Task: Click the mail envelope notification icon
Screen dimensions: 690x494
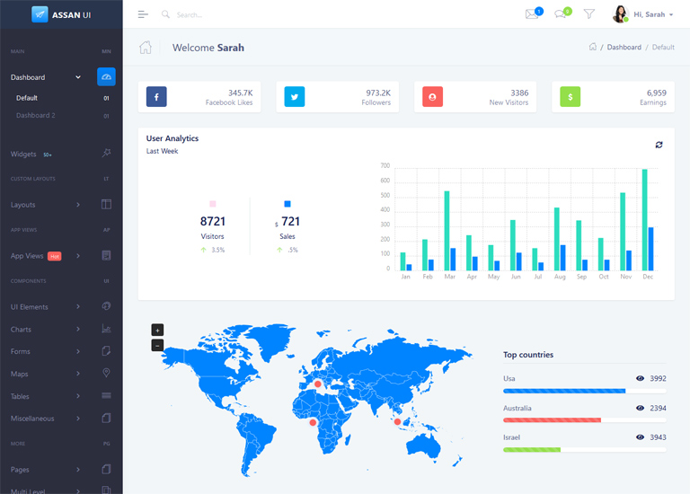Action: coord(532,14)
